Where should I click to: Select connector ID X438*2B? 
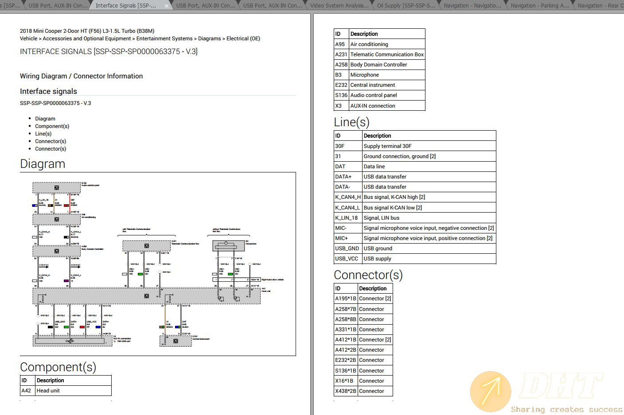point(346,391)
